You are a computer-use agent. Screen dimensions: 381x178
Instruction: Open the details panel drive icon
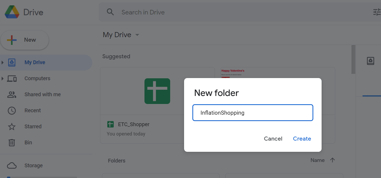[x=371, y=61]
